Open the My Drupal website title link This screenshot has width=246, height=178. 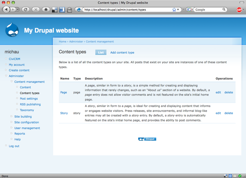pyautogui.click(x=51, y=30)
